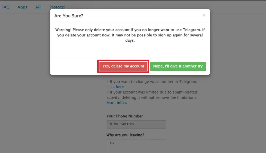Screen dimensions: 266x153
Task: Confirm with Yes, delete my account
Action: point(123,66)
